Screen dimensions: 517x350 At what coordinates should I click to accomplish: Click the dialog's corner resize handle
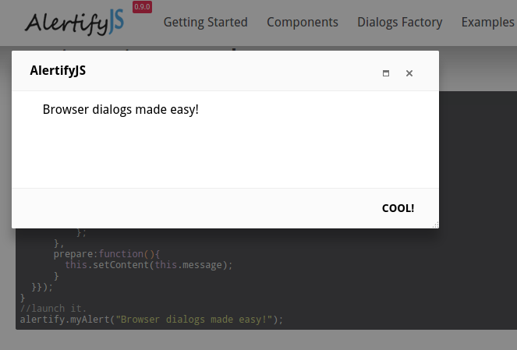[436, 224]
